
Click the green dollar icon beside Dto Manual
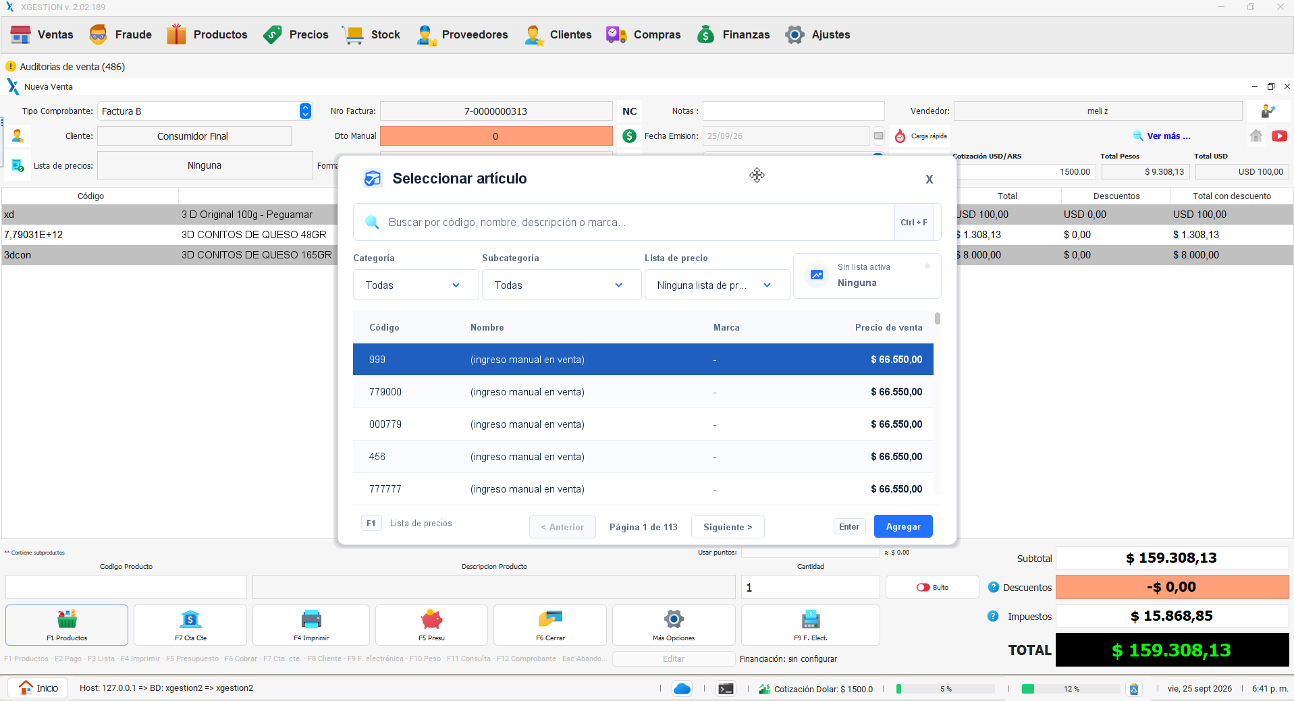[x=629, y=136]
